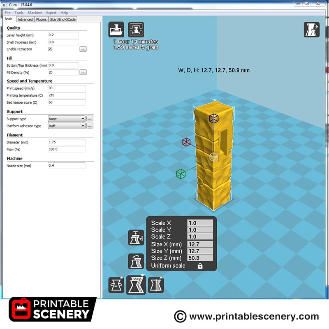Open the View mode icon
Viewport: 329px width, 329px height.
click(x=312, y=30)
